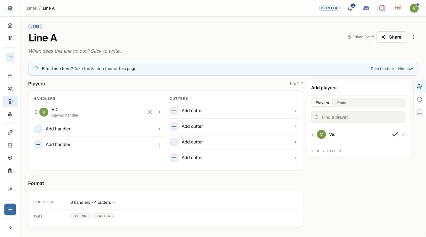This screenshot has width=426, height=237.
Task: Open the comments speech-bubble in the right rail
Action: tap(420, 112)
